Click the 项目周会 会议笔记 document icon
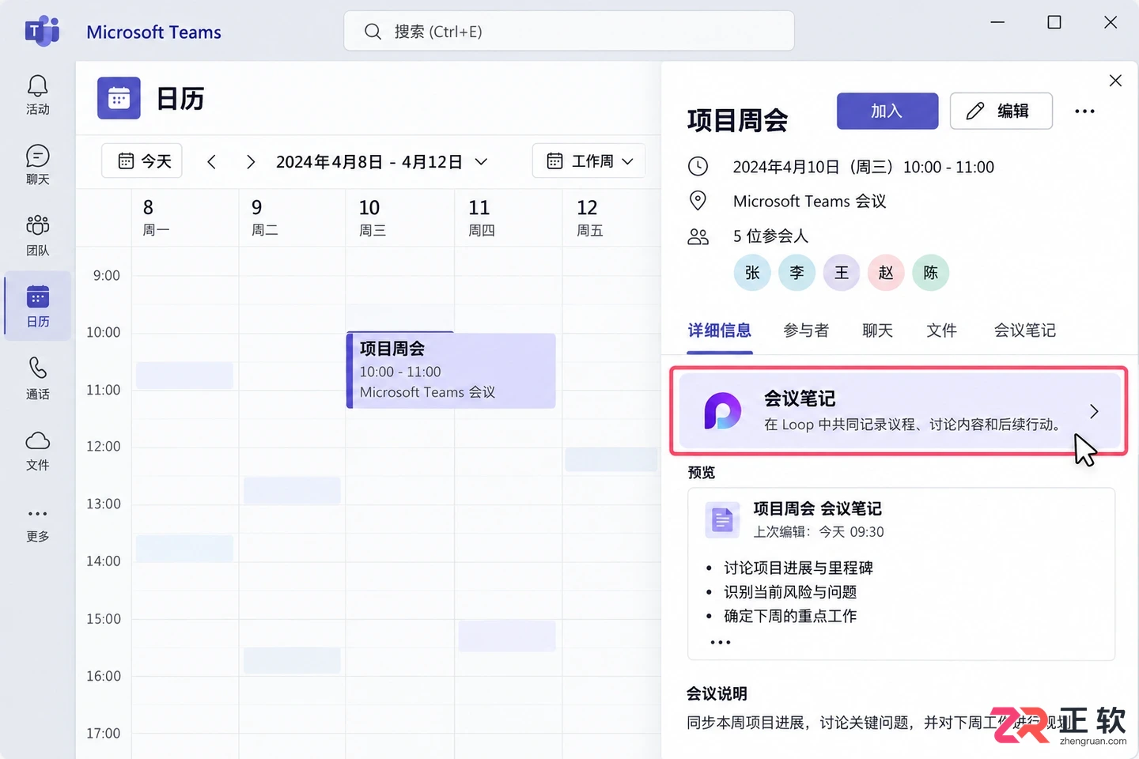 tap(722, 519)
